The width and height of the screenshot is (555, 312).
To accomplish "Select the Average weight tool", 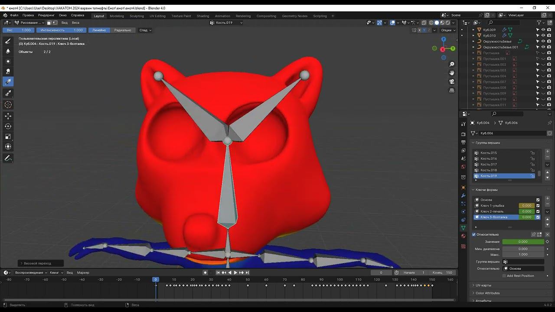I will click(8, 62).
